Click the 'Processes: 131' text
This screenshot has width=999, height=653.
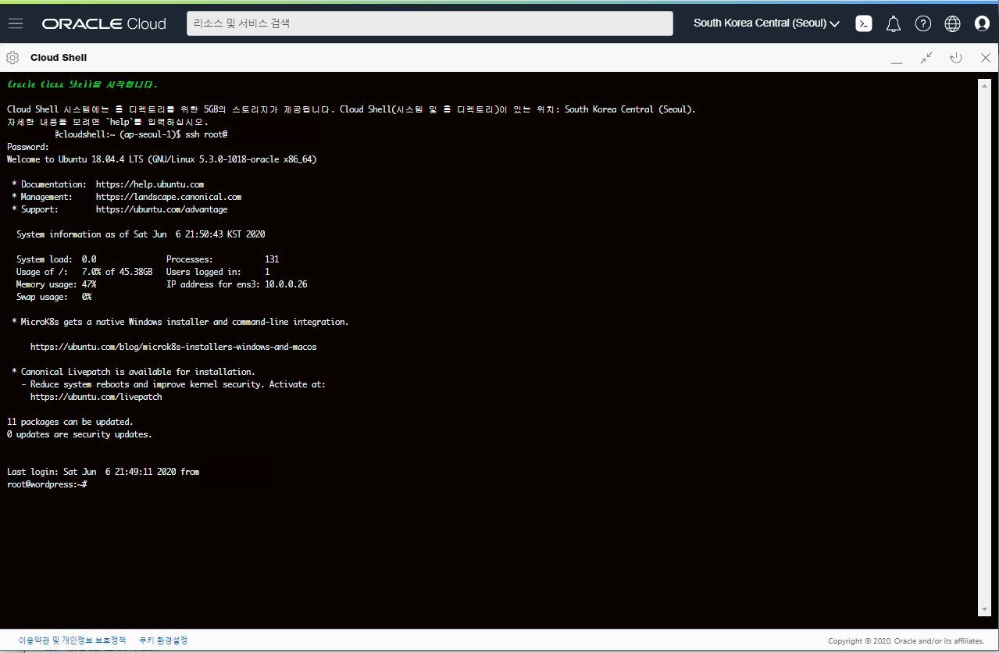click(223, 259)
